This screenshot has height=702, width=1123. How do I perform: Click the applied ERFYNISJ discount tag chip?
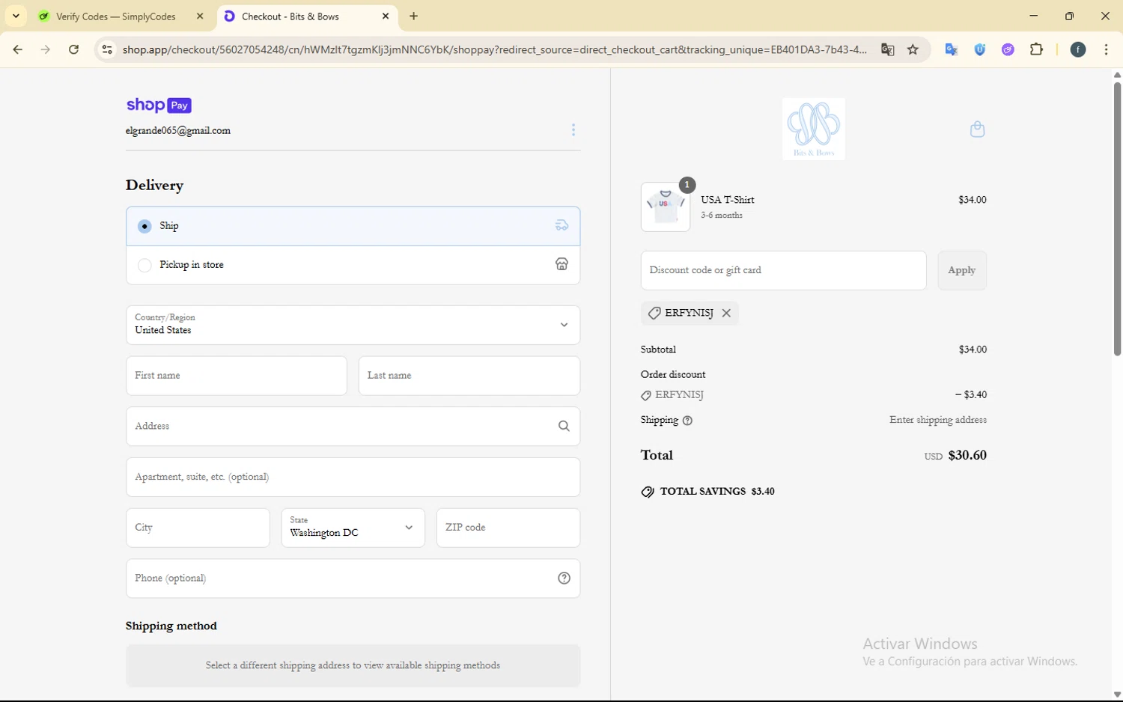click(690, 313)
